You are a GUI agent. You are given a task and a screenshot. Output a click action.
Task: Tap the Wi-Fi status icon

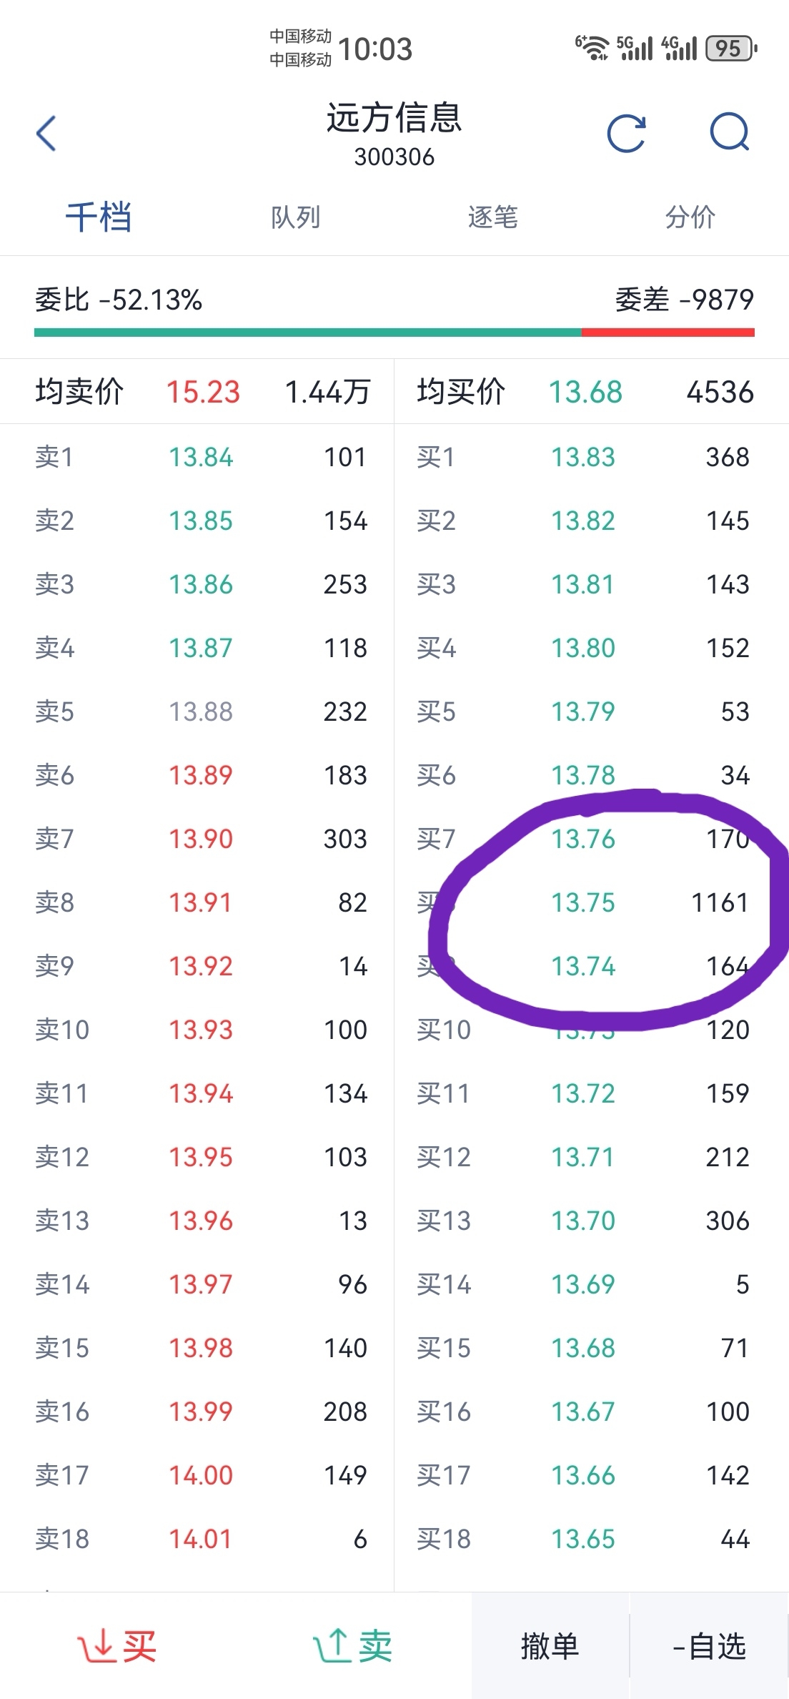click(x=592, y=48)
